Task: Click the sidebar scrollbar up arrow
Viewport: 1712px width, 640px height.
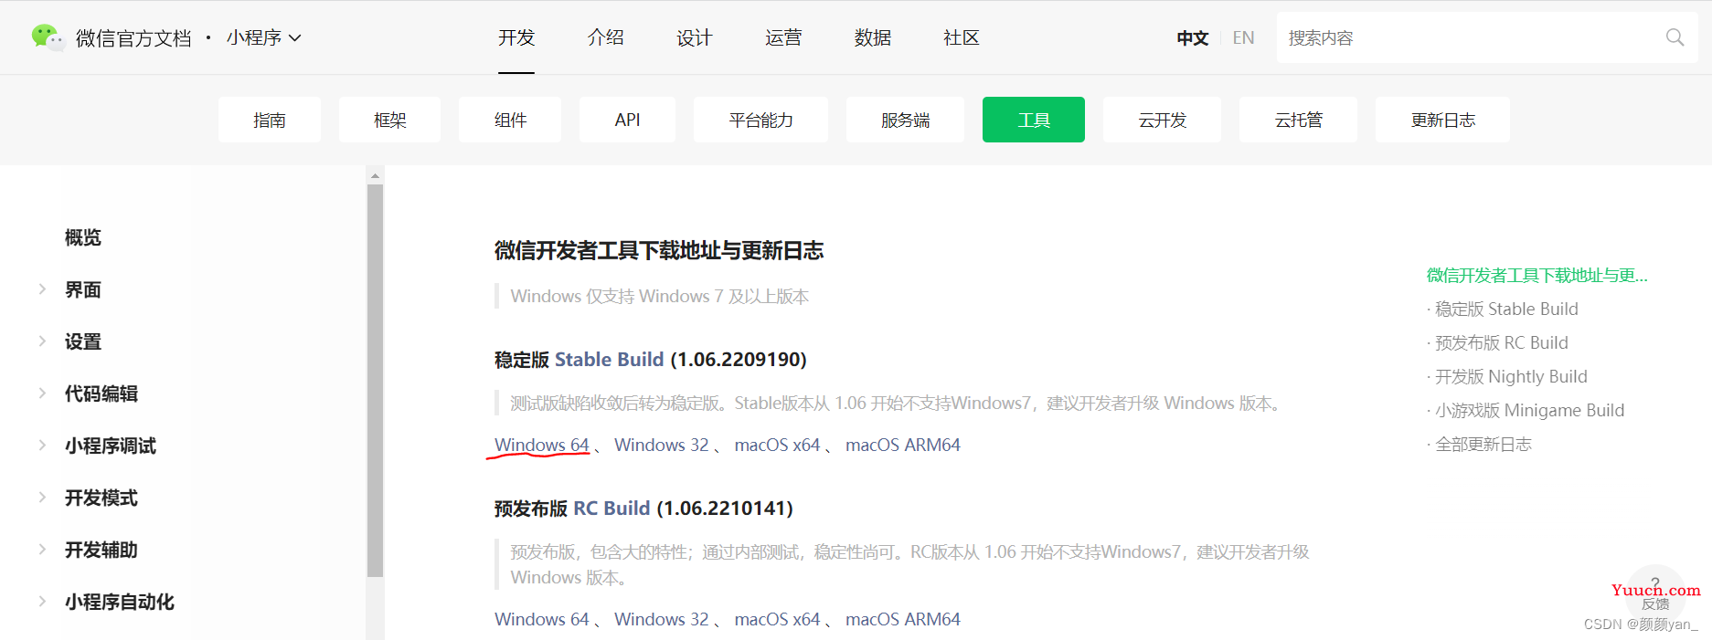Action: click(x=375, y=175)
